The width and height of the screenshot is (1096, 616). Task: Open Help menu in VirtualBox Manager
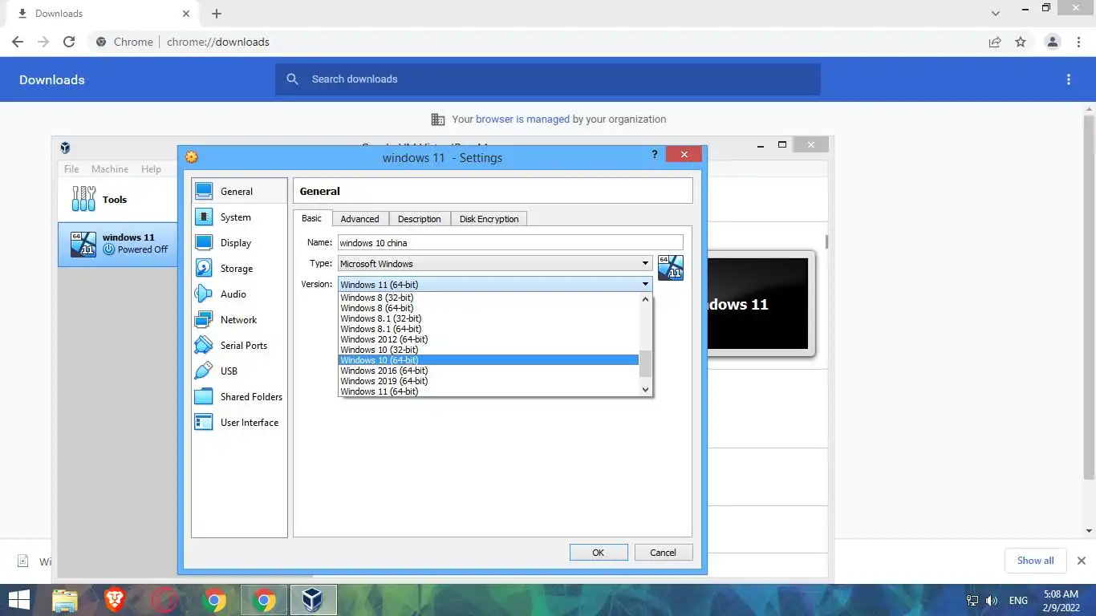[x=151, y=168]
